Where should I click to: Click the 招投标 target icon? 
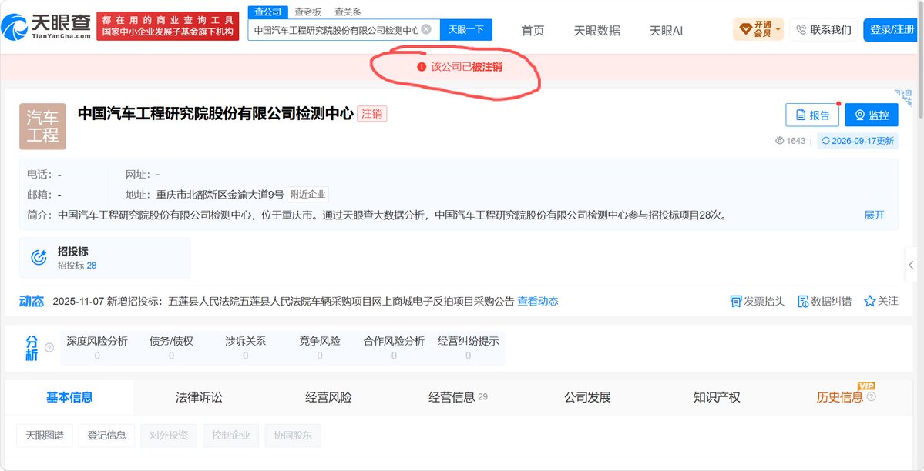[x=39, y=257]
